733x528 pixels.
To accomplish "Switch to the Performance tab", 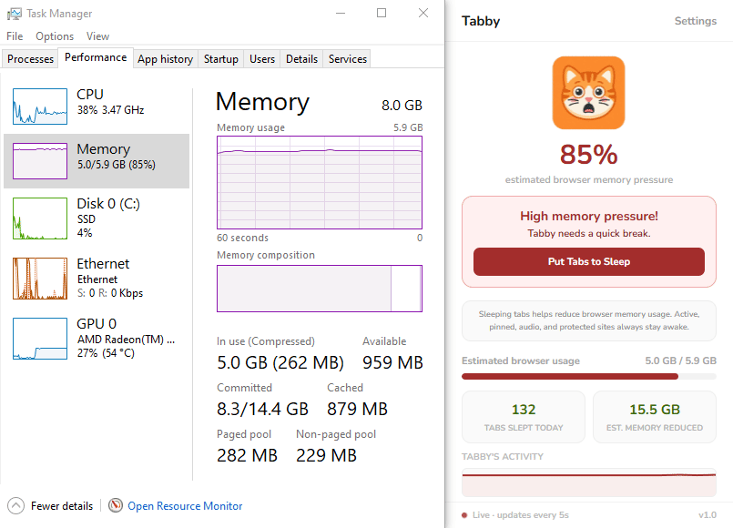I will click(x=96, y=57).
